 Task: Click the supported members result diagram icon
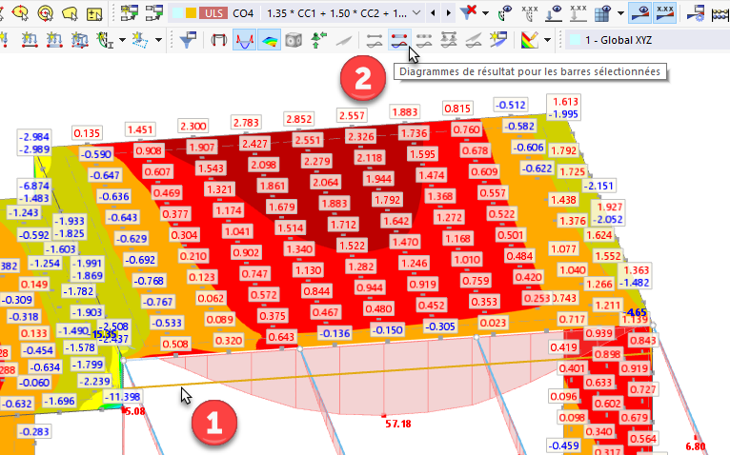449,40
